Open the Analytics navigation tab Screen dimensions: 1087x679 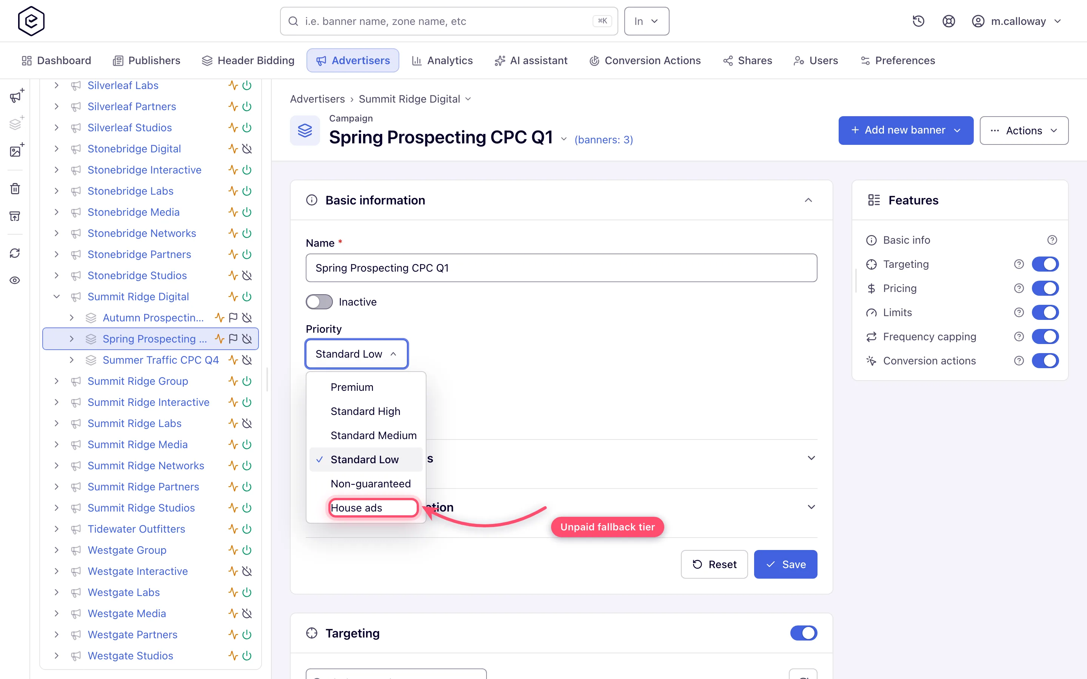tap(442, 61)
